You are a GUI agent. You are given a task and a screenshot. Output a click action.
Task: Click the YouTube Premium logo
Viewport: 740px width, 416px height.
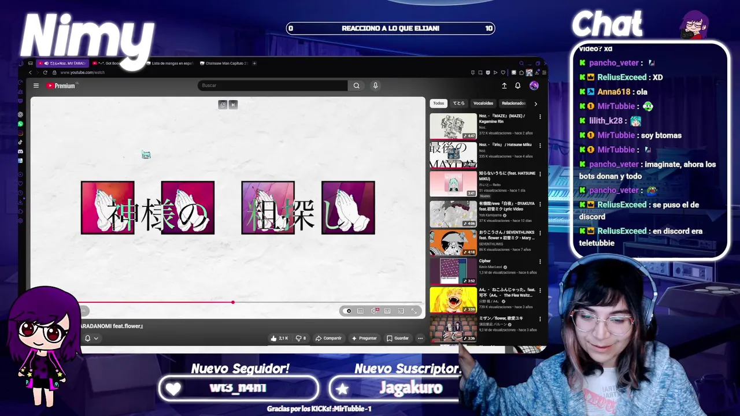(x=61, y=86)
